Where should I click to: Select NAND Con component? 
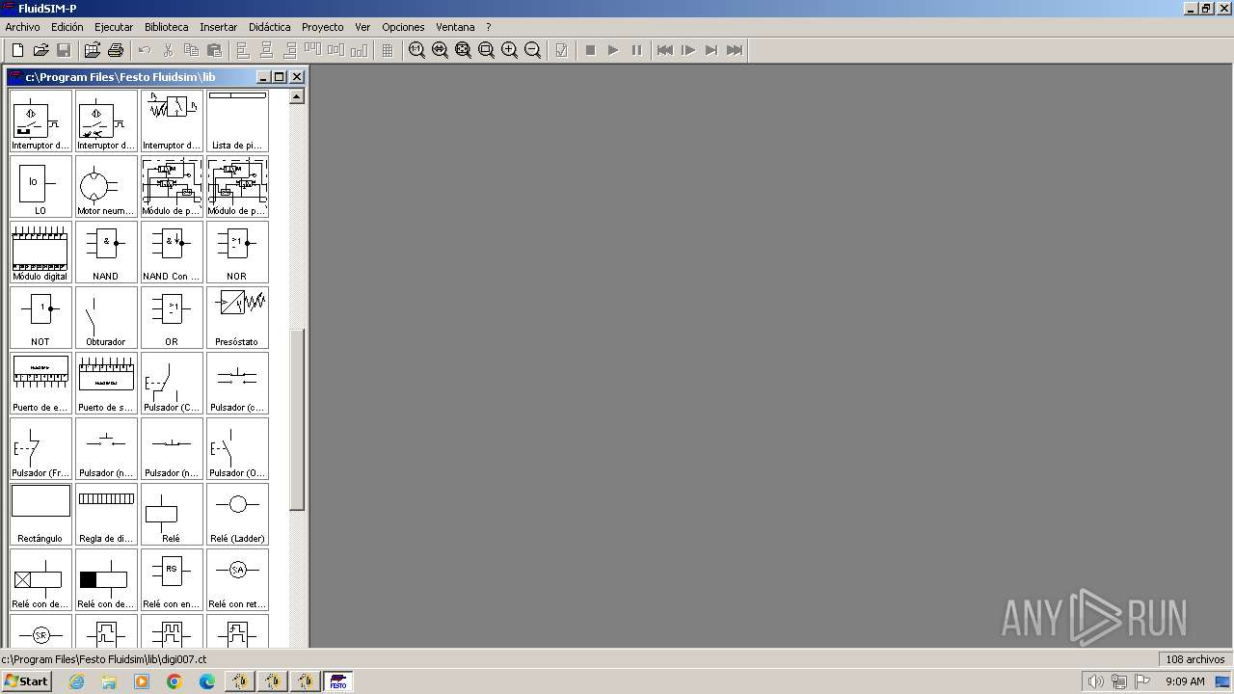(172, 253)
